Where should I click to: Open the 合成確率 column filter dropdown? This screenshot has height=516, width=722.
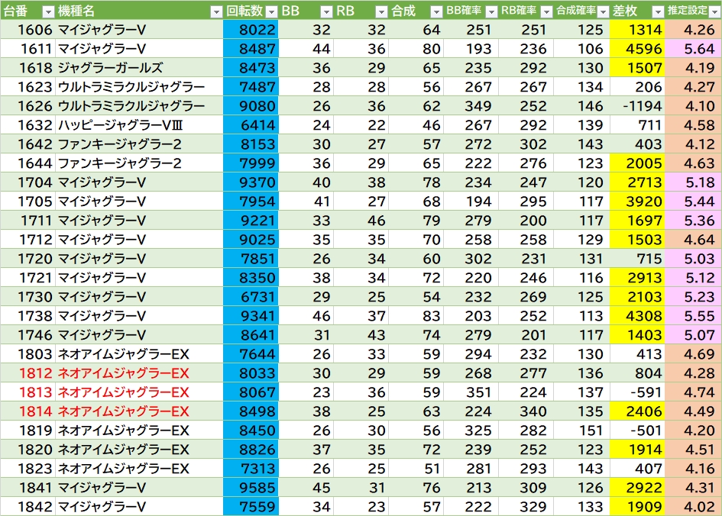click(x=602, y=11)
